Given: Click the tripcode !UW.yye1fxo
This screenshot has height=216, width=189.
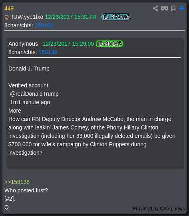Looking at the screenshot, I should coord(28,17).
